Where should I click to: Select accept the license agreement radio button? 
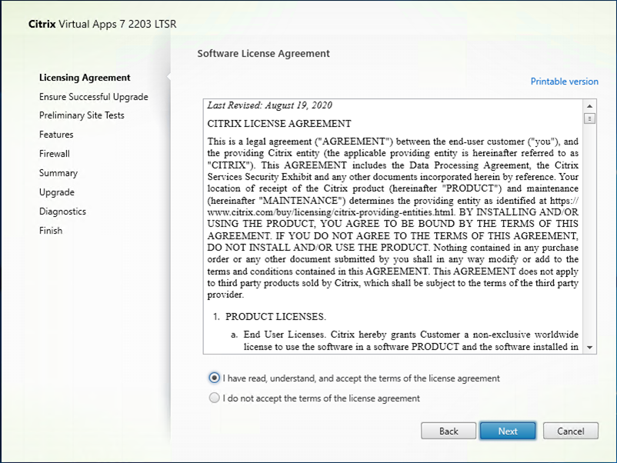pyautogui.click(x=214, y=378)
